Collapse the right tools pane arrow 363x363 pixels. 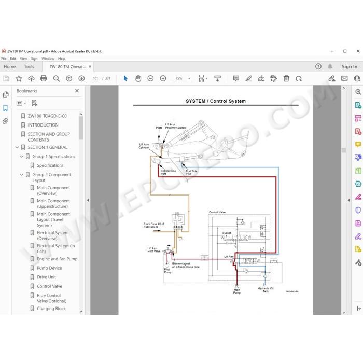pos(349,200)
